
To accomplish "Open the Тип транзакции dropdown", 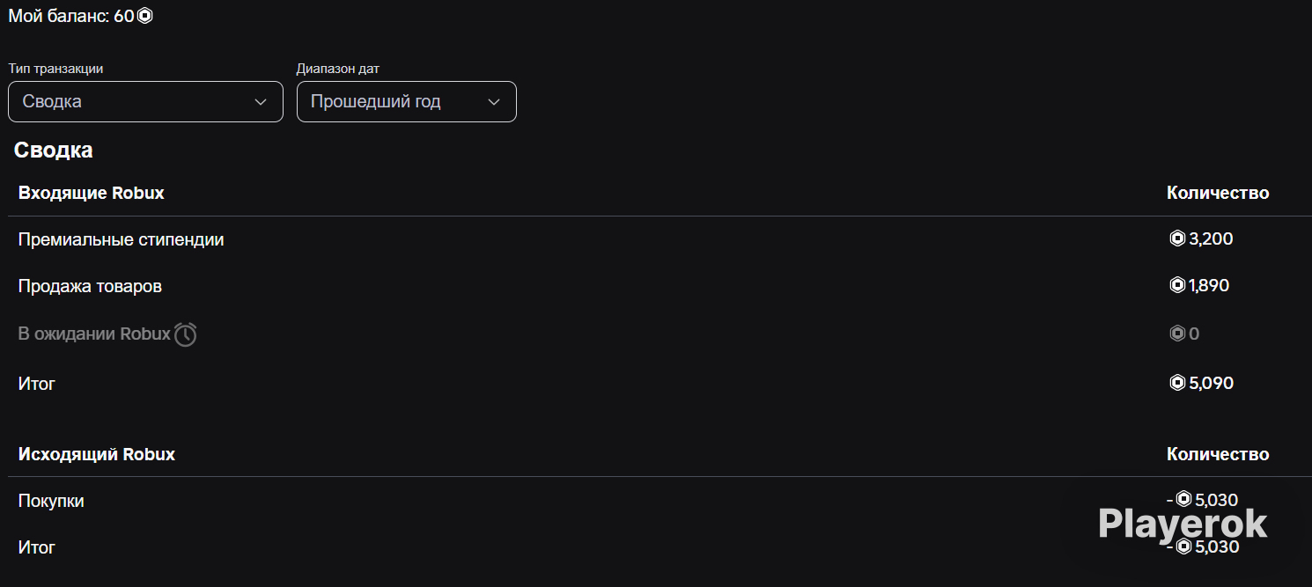I will pos(145,101).
